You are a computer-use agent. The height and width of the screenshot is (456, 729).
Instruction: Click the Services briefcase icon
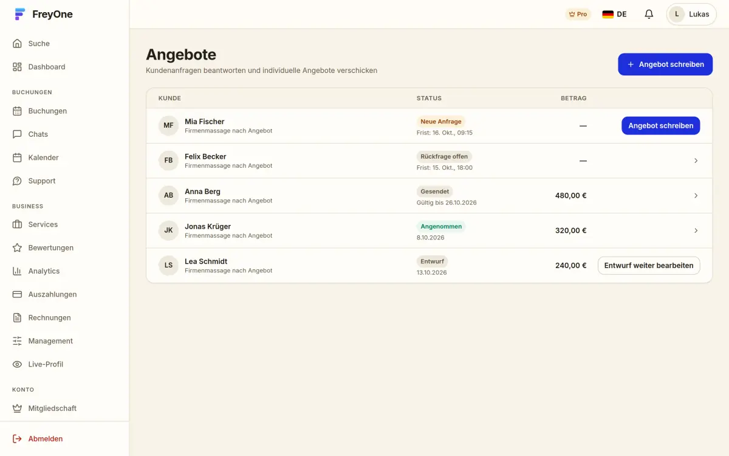pyautogui.click(x=17, y=224)
